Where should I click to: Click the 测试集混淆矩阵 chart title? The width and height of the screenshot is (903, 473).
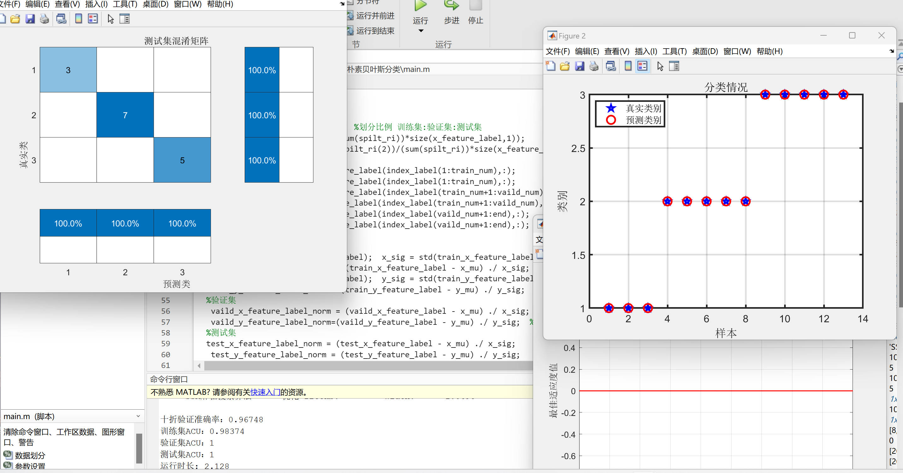(176, 41)
